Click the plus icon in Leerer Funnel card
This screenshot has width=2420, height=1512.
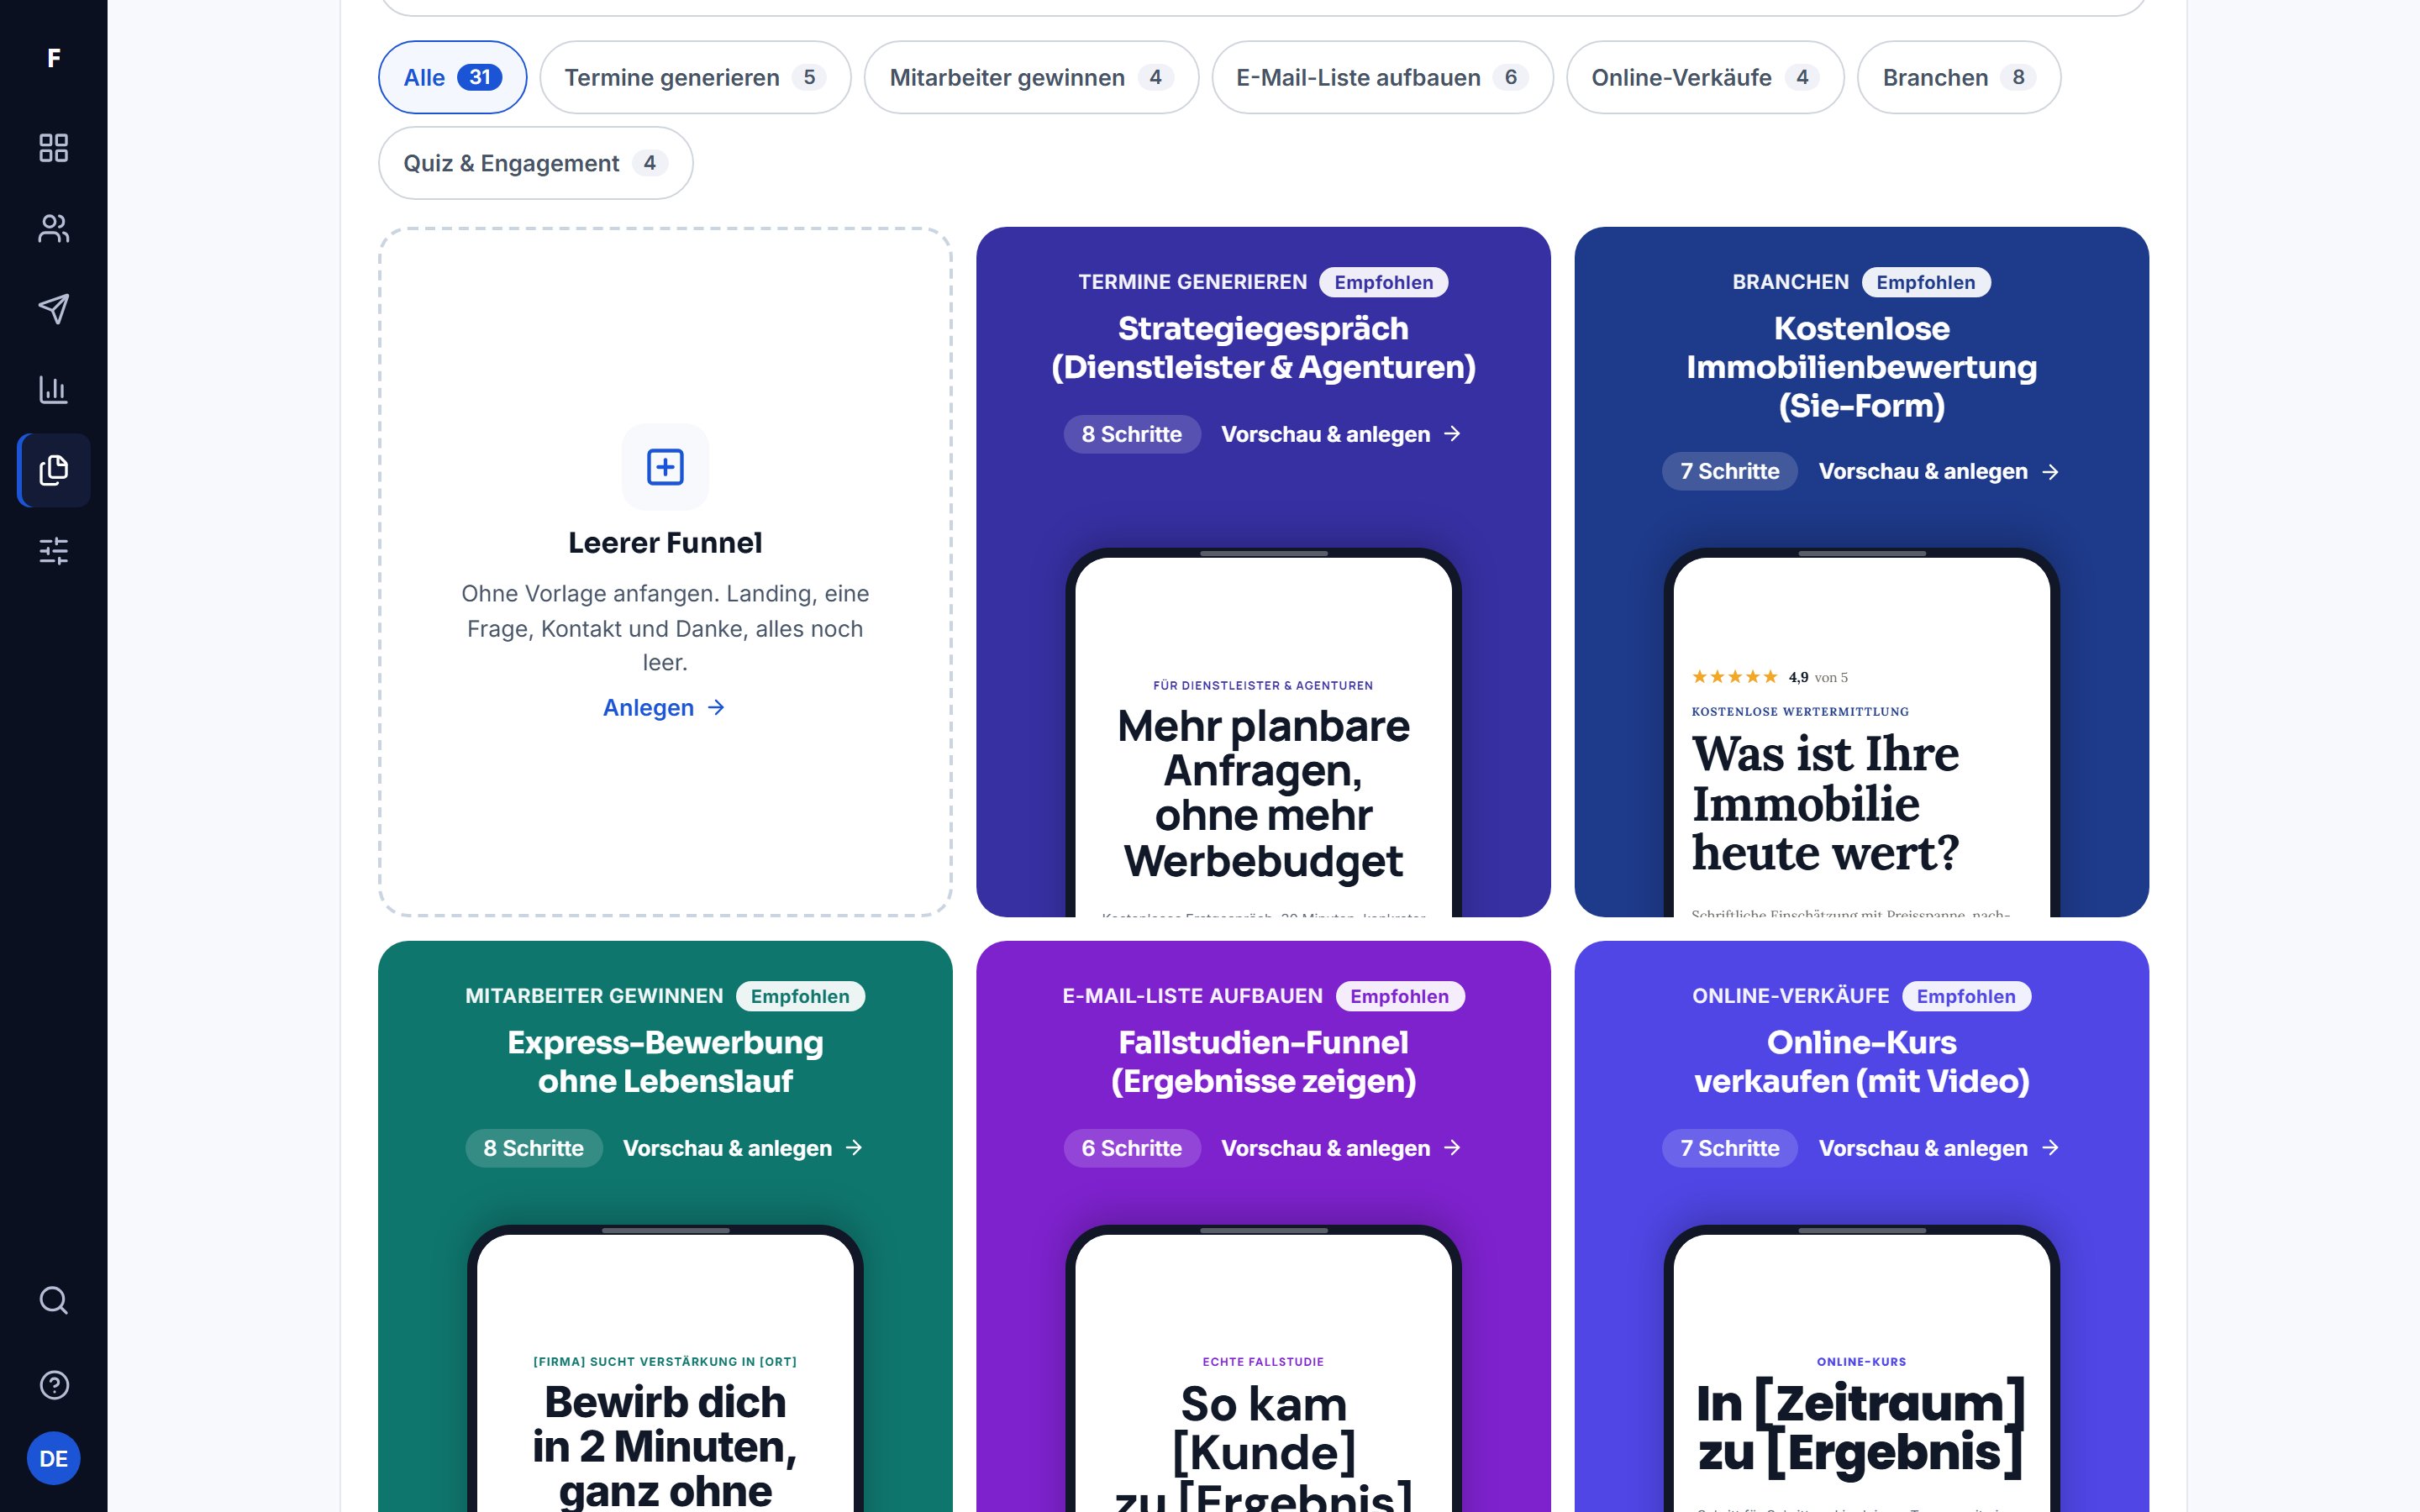pyautogui.click(x=665, y=467)
